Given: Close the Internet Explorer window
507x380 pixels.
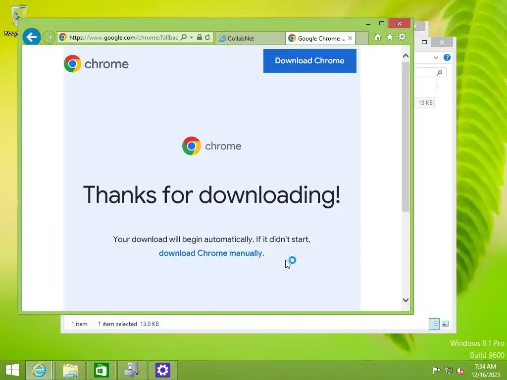Looking at the screenshot, I should pyautogui.click(x=400, y=24).
